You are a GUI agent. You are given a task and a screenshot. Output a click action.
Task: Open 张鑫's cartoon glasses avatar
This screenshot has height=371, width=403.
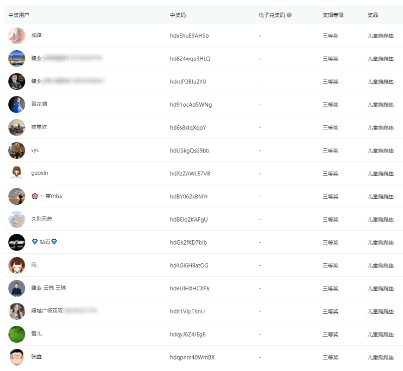(17, 357)
